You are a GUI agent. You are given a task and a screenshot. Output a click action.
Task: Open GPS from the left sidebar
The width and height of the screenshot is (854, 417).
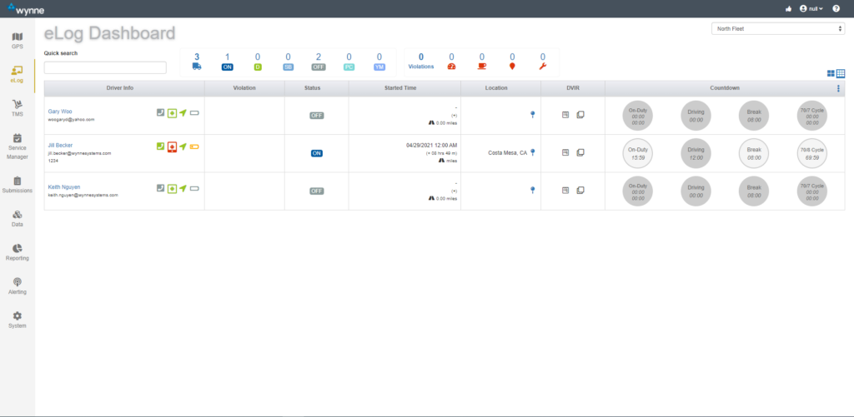click(17, 40)
